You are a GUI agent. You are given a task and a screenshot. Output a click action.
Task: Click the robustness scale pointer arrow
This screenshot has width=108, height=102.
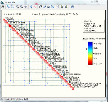point(87,49)
